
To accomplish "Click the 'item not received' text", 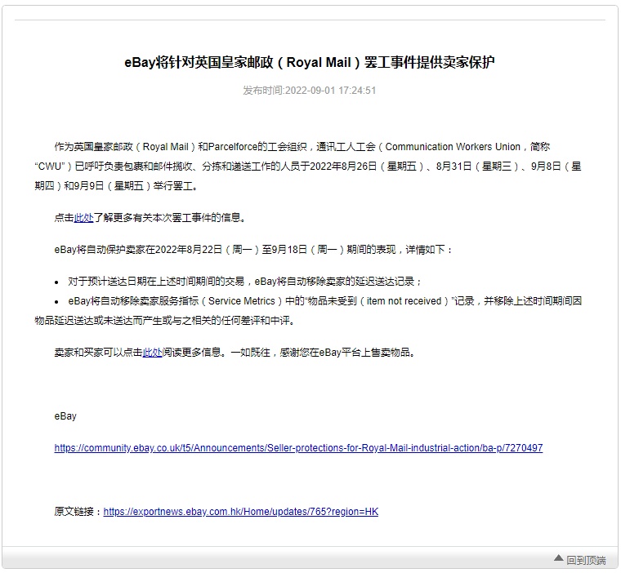I will pos(406,301).
